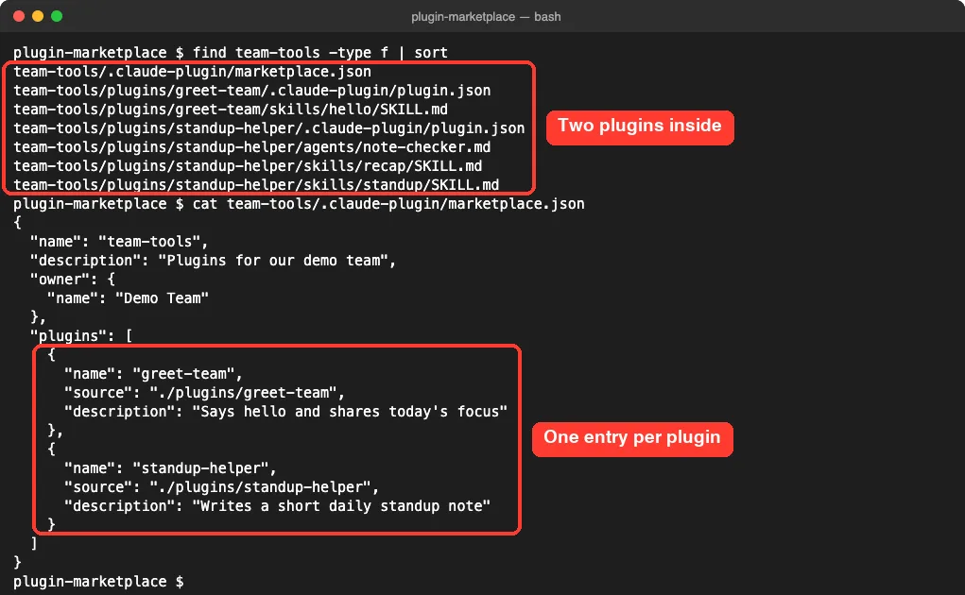Click the 'plugin-marketplace — bash' window title
Image resolution: width=965 pixels, height=595 pixels.
click(x=486, y=17)
